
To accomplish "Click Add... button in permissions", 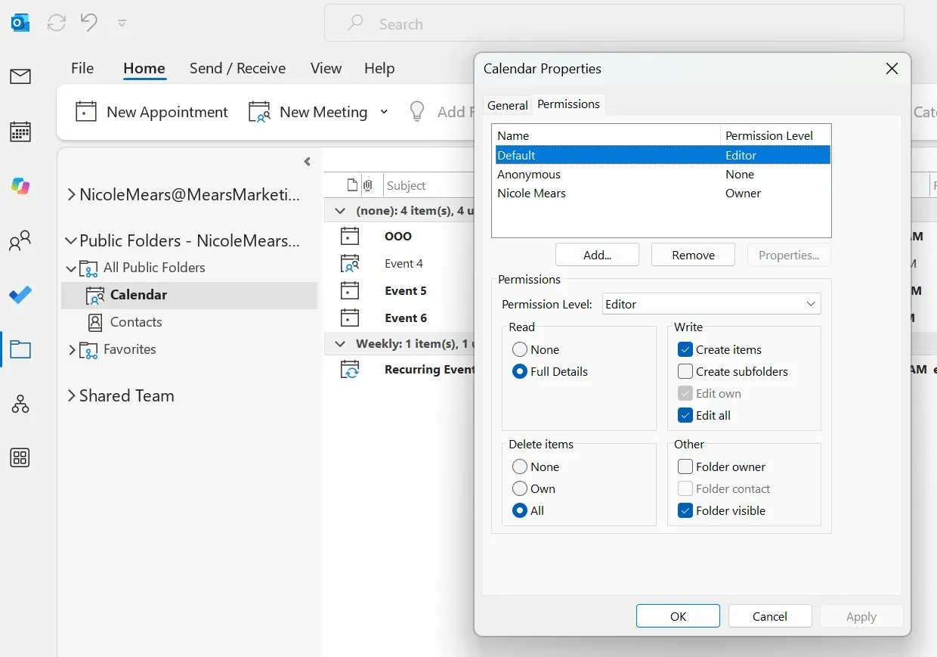I will click(597, 255).
